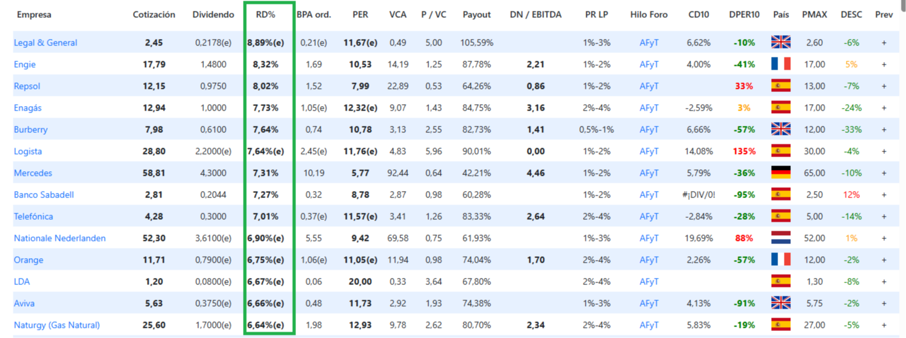The width and height of the screenshot is (906, 338).
Task: Click the Spanish flag in Banco Sabadell row
Action: tap(781, 195)
